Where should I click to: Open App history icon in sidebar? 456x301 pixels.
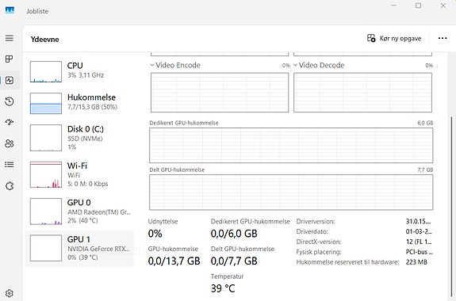pyautogui.click(x=10, y=101)
